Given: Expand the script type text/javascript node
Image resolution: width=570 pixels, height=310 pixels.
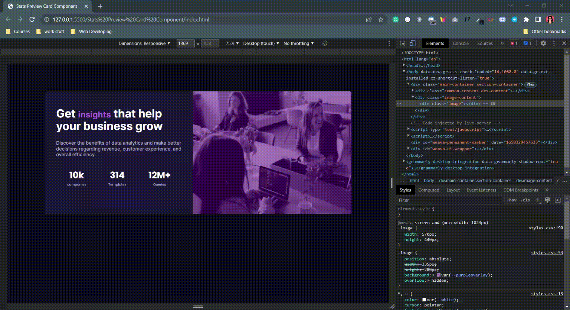Looking at the screenshot, I should click(409, 129).
